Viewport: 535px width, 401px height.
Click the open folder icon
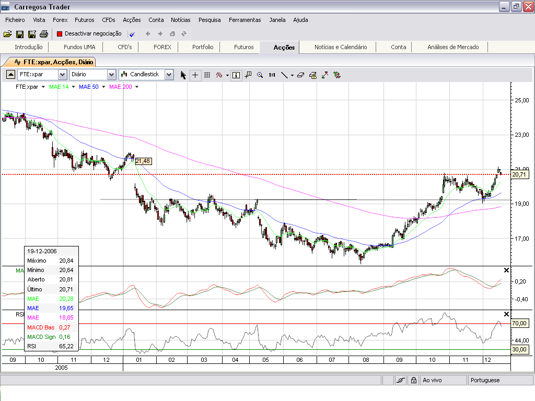7,34
